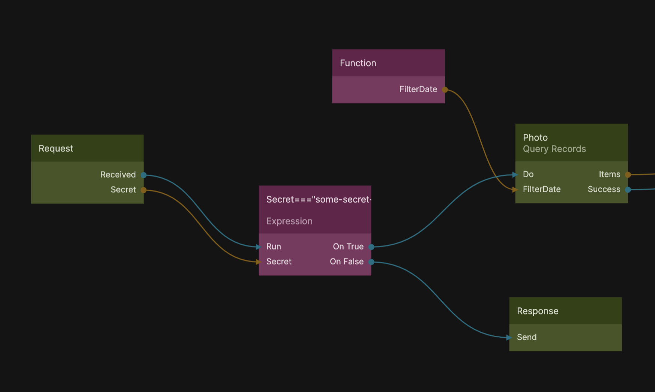The width and height of the screenshot is (655, 392).
Task: Select the Request node header
Action: [x=87, y=148]
